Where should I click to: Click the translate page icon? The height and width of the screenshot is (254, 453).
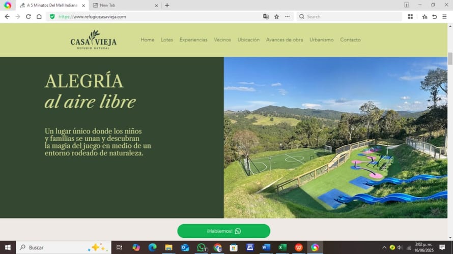[266, 17]
